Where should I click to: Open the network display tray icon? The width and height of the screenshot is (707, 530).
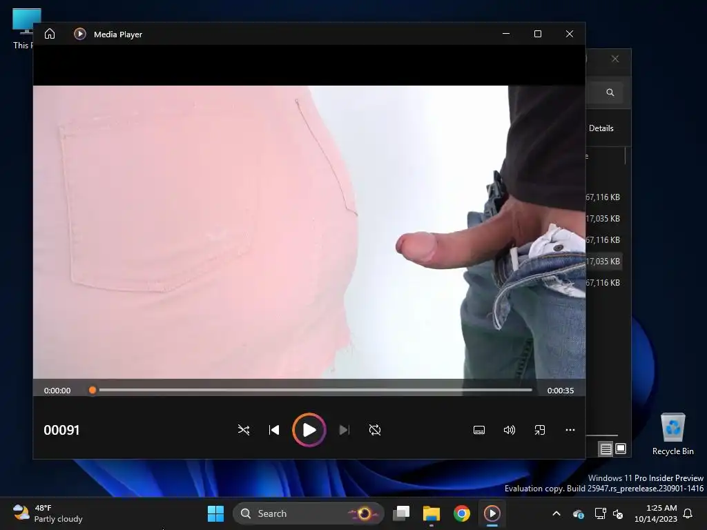(600, 513)
